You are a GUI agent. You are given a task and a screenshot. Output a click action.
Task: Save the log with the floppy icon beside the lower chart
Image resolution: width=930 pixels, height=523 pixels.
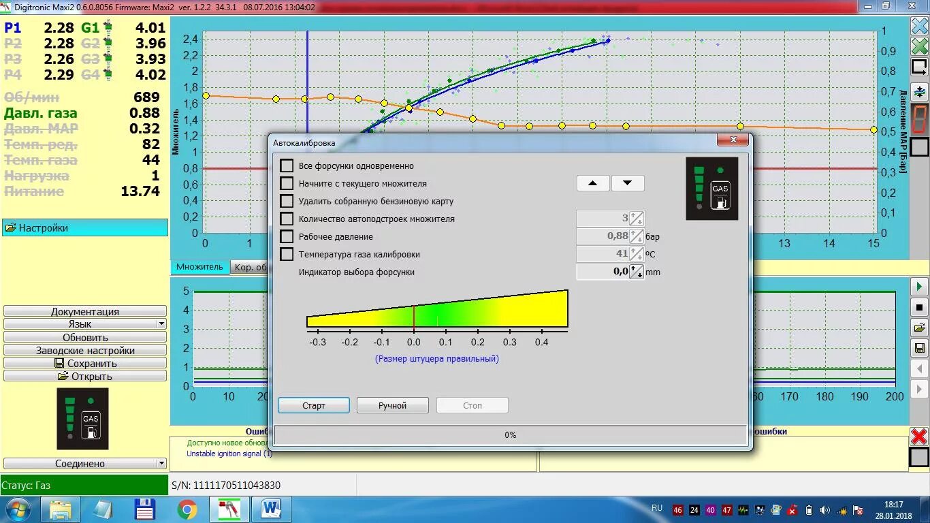tap(919, 348)
